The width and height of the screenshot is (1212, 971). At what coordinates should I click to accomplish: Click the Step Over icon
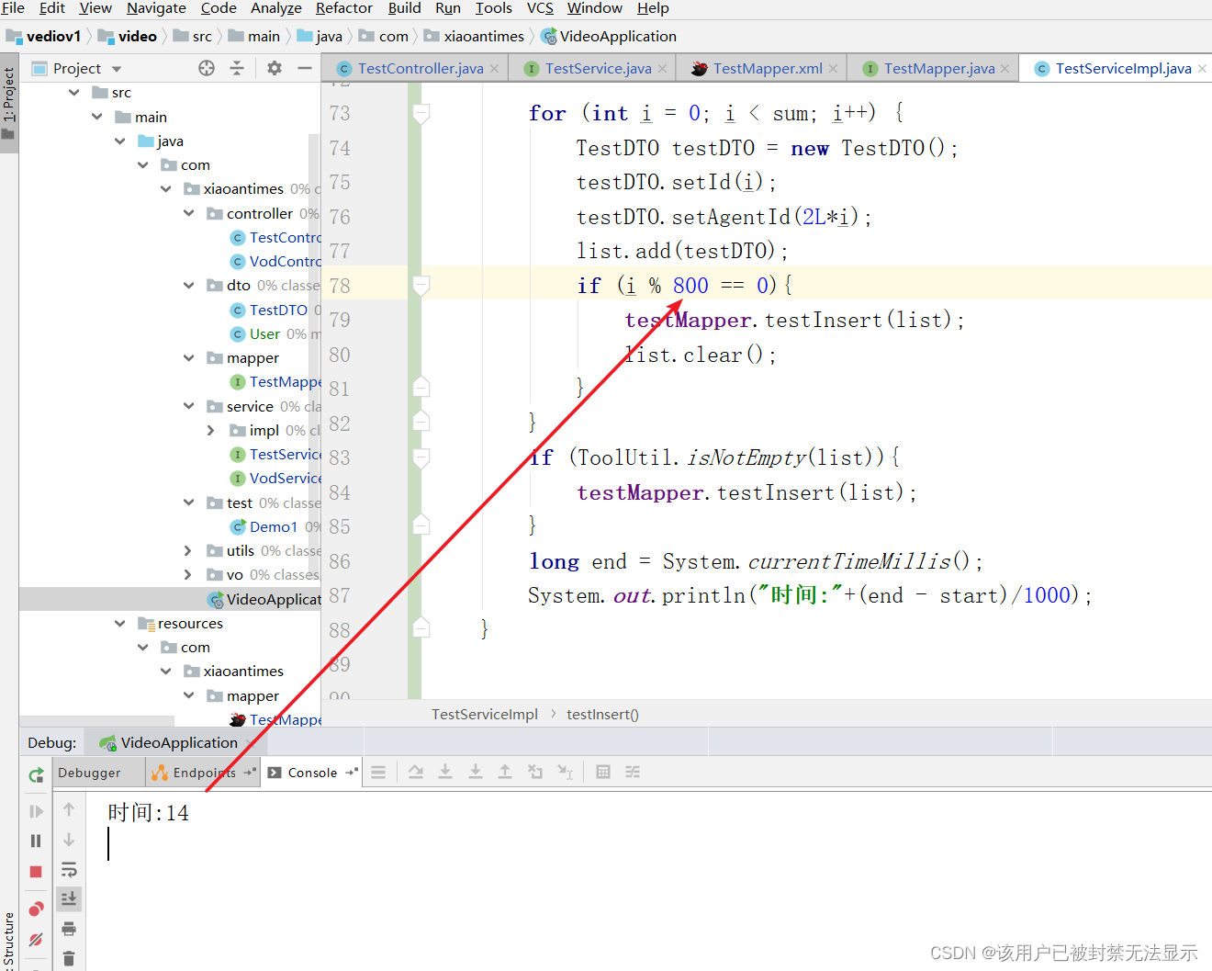coord(416,772)
